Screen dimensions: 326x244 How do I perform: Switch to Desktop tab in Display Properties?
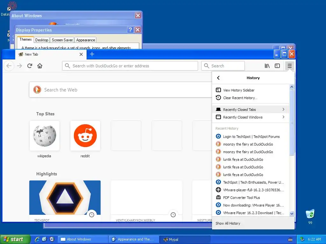[42, 40]
